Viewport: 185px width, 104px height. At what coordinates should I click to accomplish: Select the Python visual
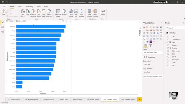[x=158, y=39]
